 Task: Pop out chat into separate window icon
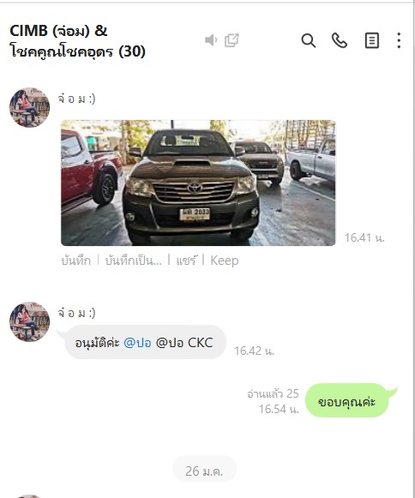(x=232, y=40)
